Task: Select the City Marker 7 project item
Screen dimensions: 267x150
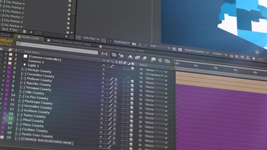Action: coord(14,16)
